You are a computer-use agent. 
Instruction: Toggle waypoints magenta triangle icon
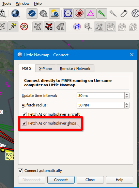point(91,13)
